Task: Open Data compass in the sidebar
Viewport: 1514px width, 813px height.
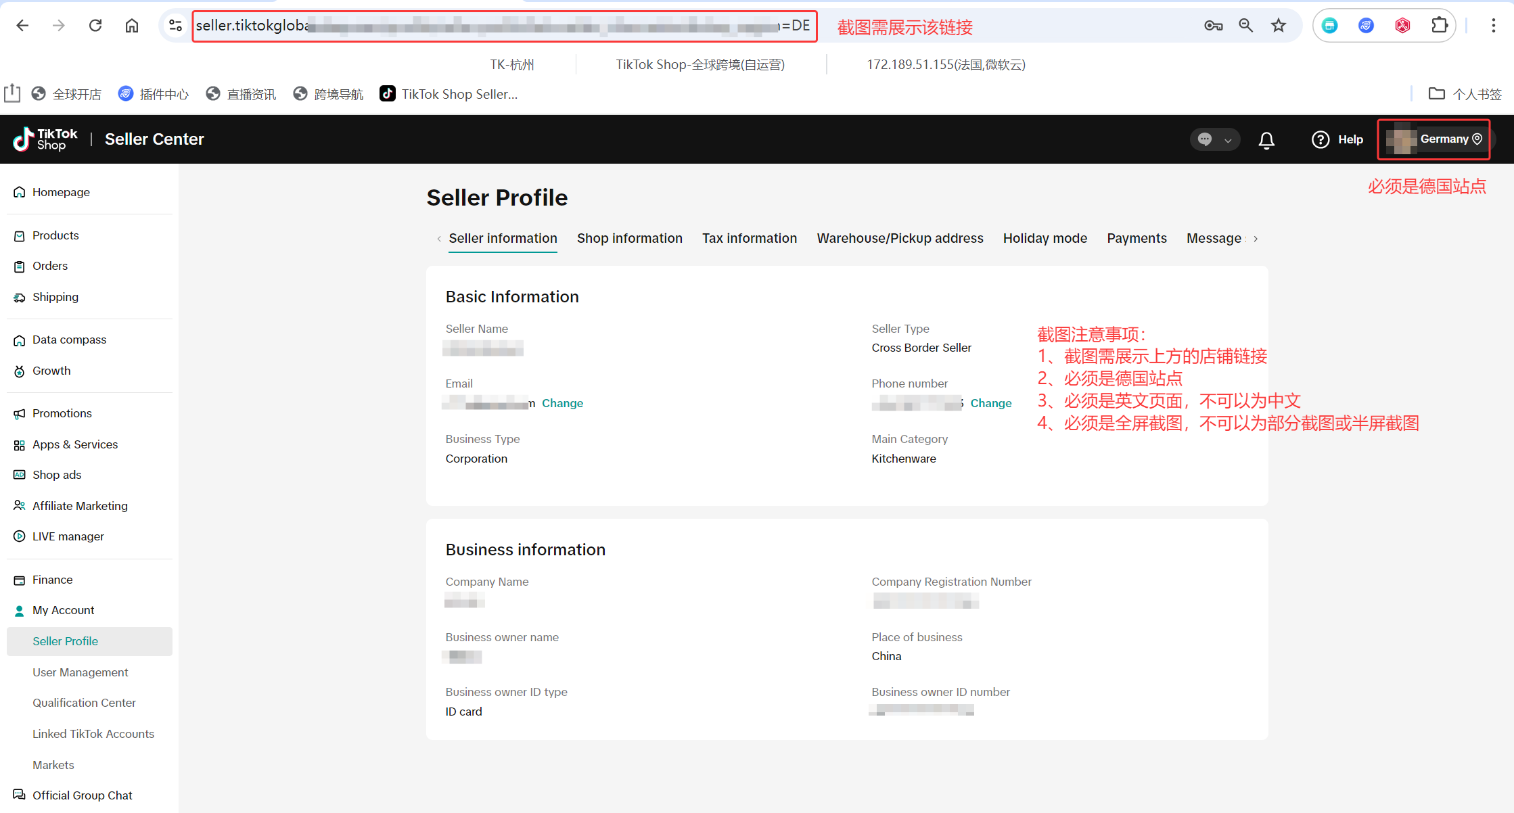Action: point(69,340)
